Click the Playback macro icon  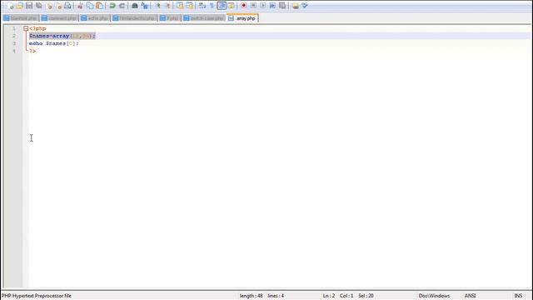(263, 6)
